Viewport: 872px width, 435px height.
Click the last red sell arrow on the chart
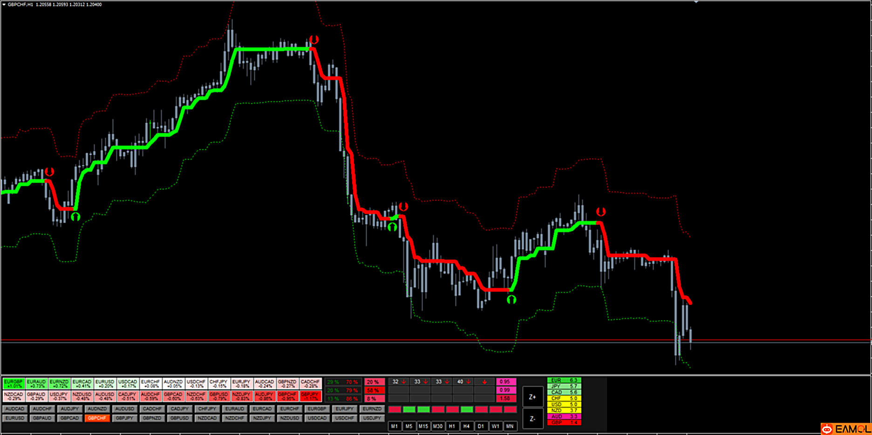[x=601, y=212]
